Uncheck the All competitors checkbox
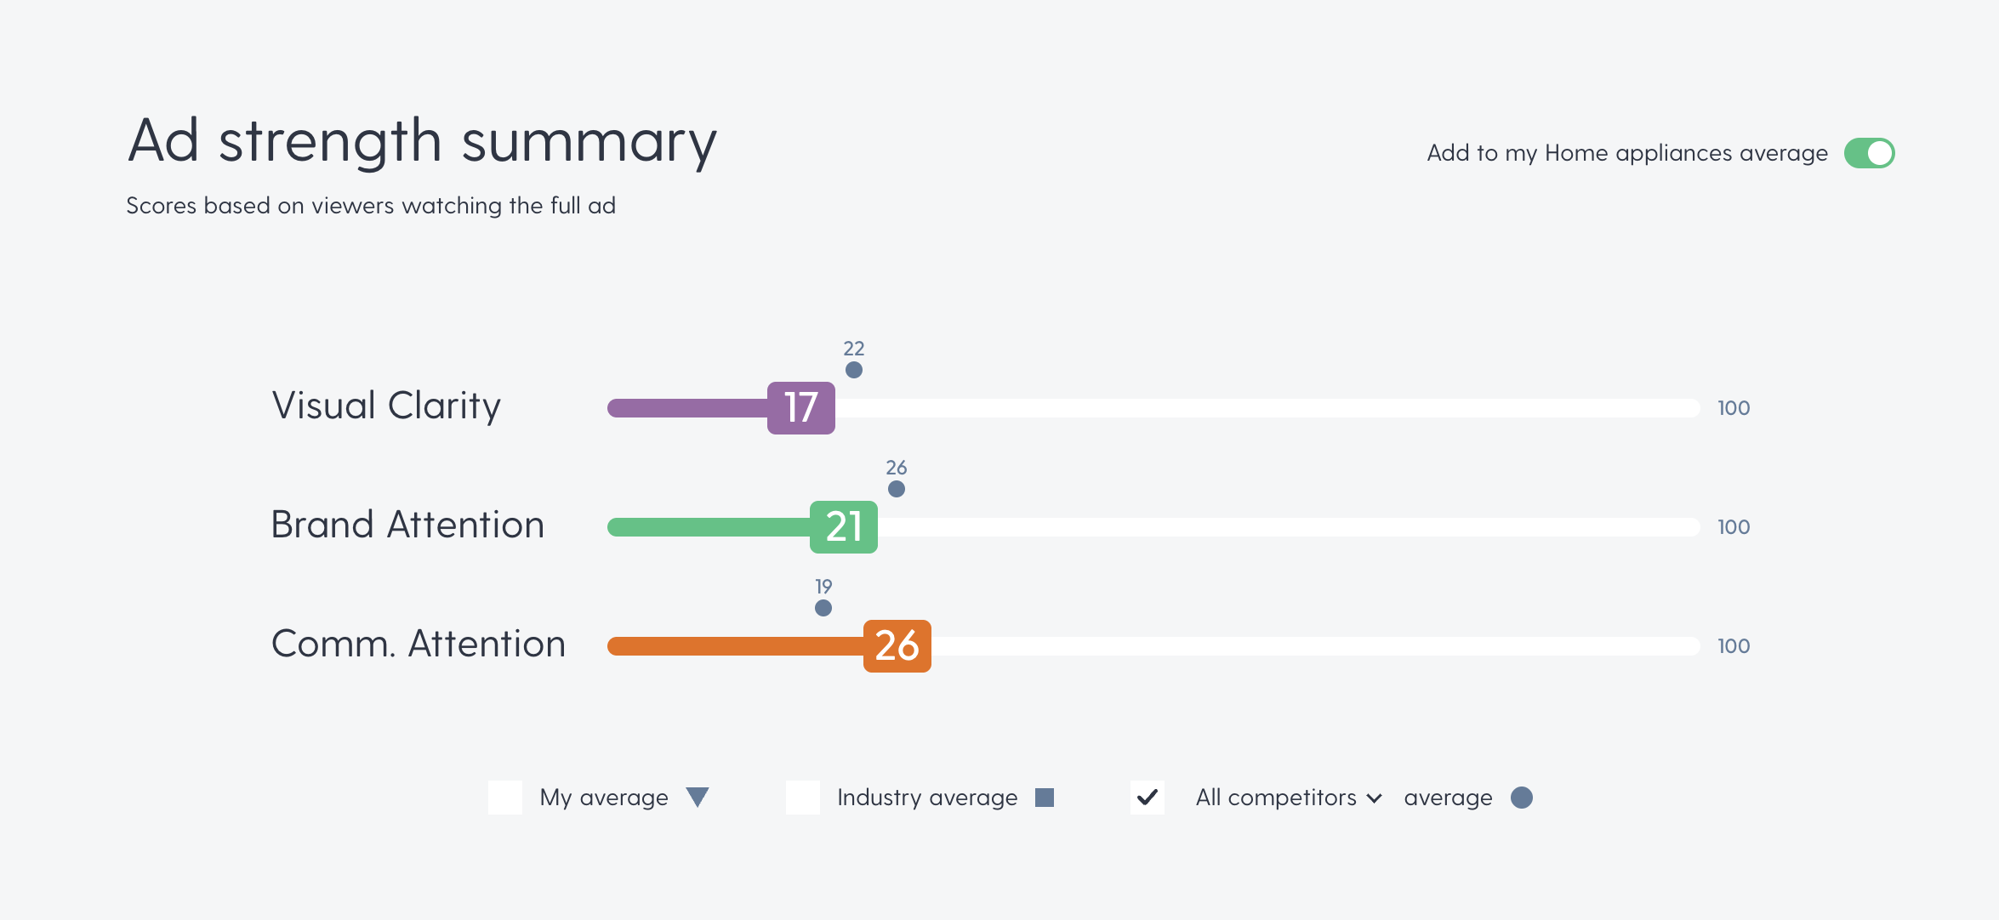 pyautogui.click(x=1147, y=798)
